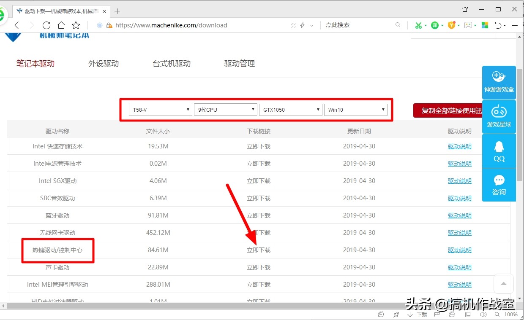Adjust page zoom at 100% control

click(511, 314)
